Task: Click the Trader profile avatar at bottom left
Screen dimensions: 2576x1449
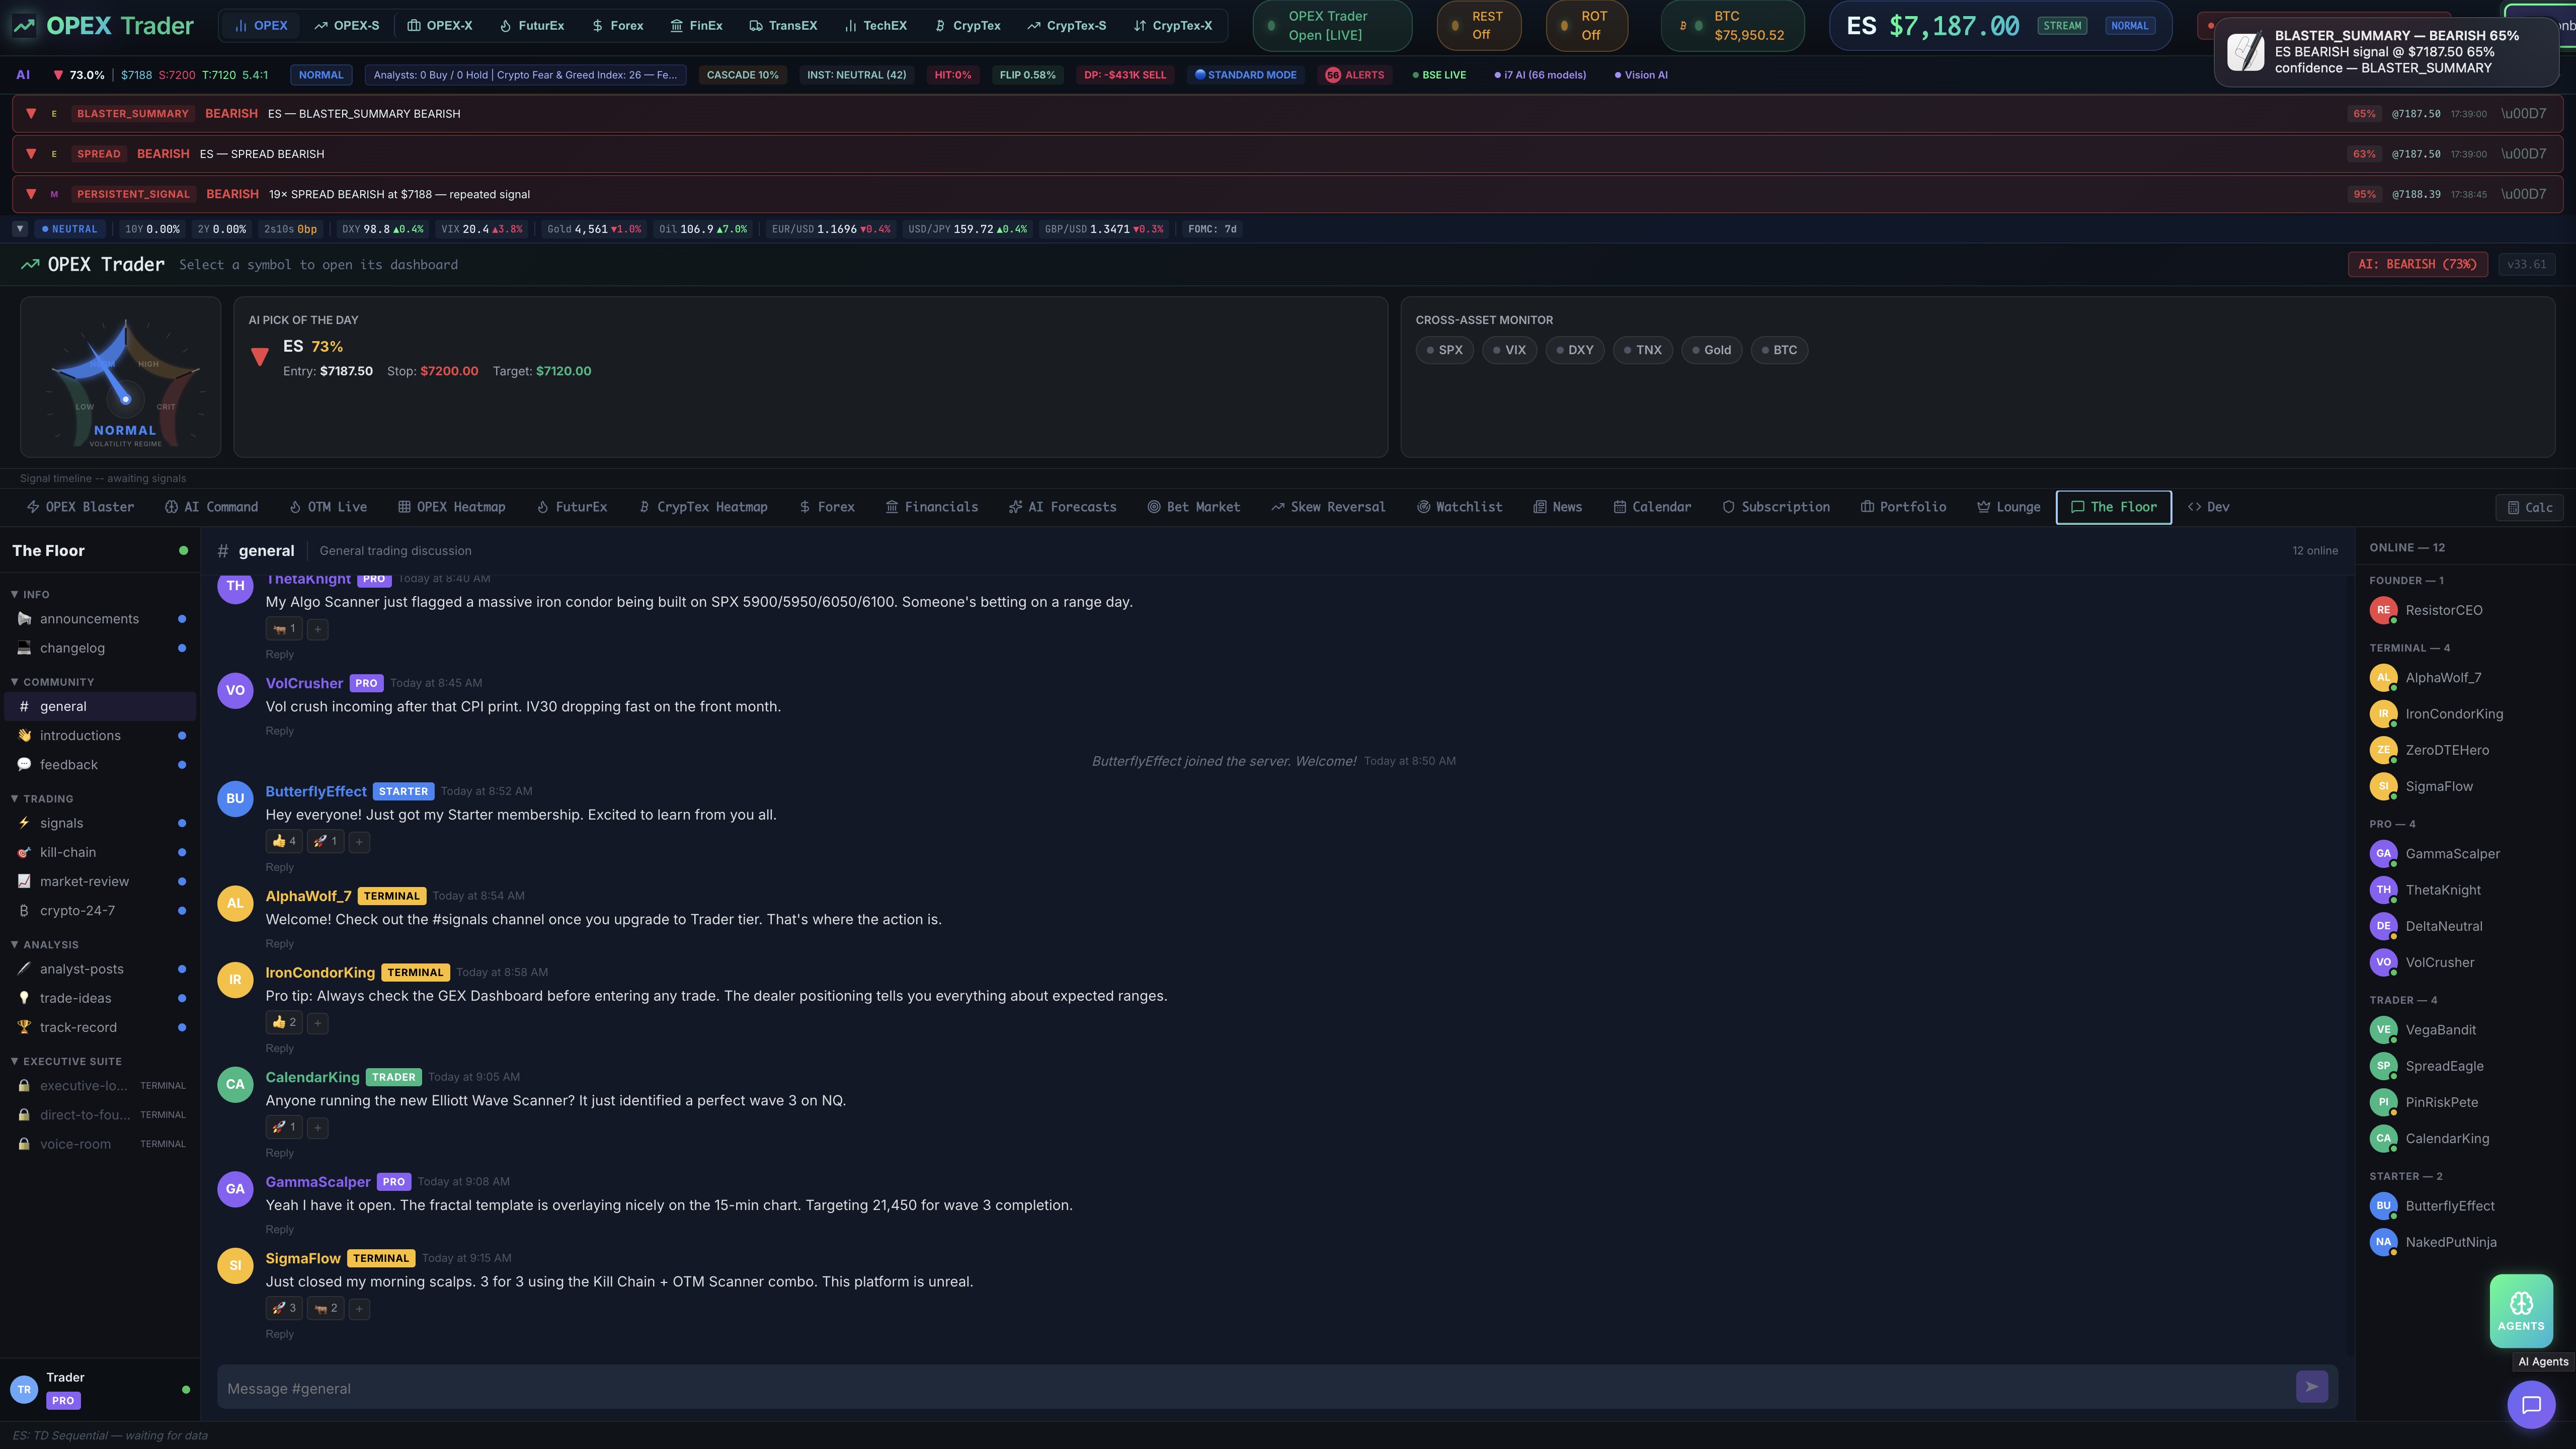Action: tap(24, 1389)
